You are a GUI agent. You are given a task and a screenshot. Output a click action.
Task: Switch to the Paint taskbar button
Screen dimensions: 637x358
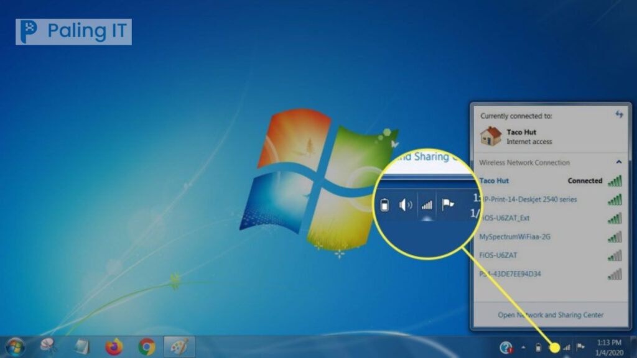179,347
